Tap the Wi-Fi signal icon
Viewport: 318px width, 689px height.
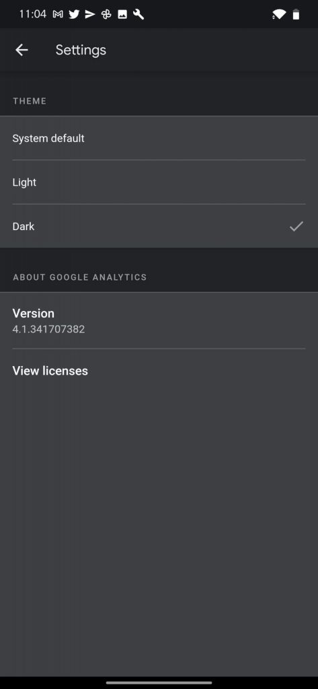[x=278, y=15]
